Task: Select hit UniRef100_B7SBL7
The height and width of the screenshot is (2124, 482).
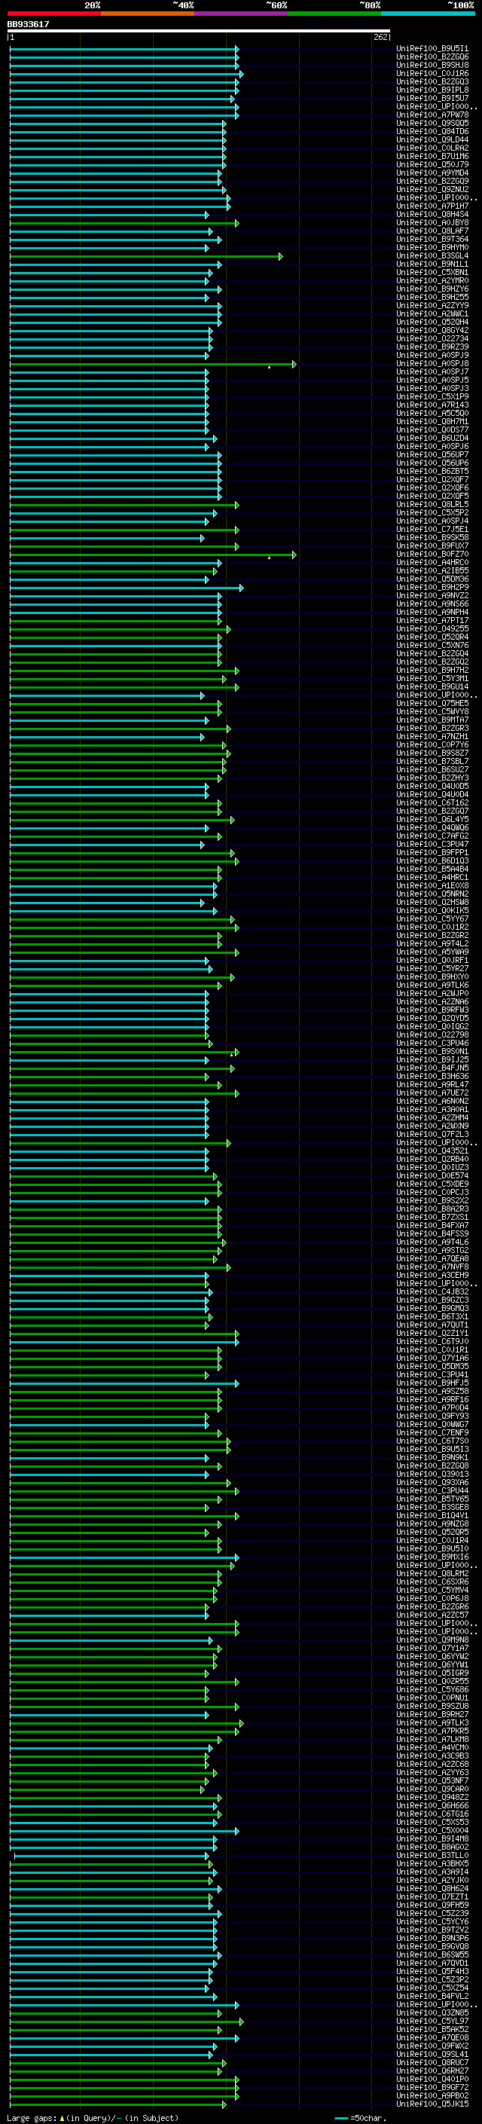Action: coord(432,761)
